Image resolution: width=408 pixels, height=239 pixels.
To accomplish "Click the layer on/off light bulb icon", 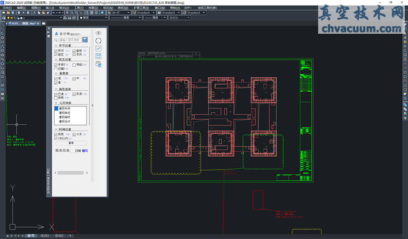I will (8, 18).
